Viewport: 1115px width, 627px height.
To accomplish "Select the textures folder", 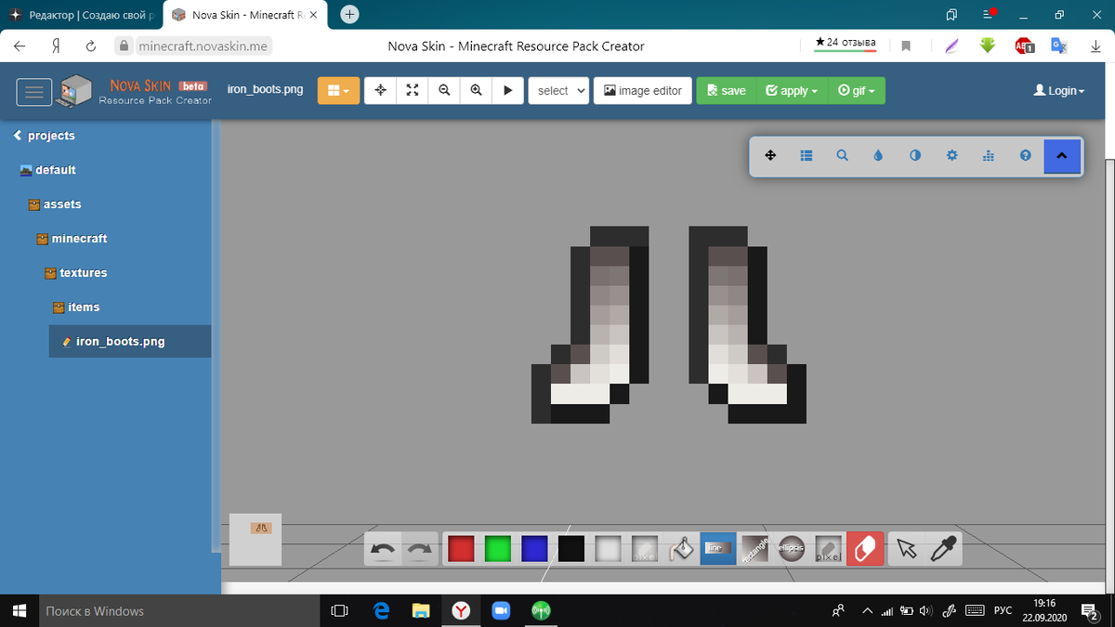I will (x=76, y=273).
